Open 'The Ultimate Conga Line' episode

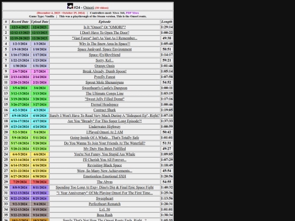pos(104,94)
